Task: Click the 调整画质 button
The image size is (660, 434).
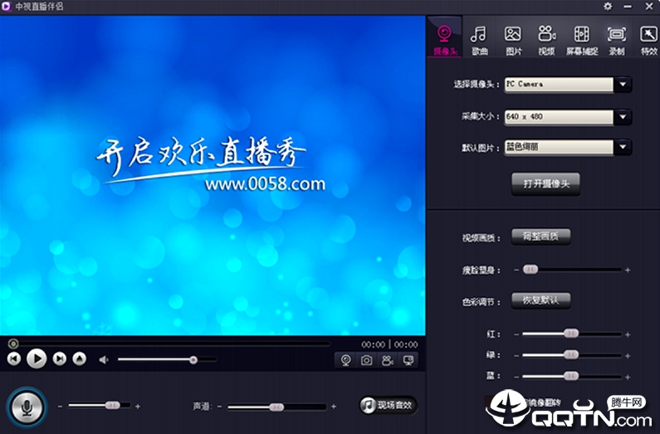Action: pyautogui.click(x=541, y=237)
